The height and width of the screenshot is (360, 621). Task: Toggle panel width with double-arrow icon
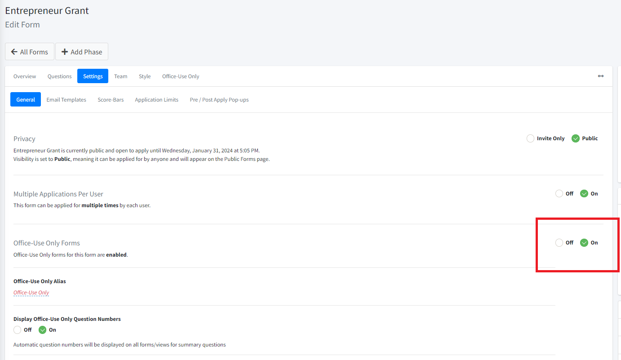click(601, 76)
